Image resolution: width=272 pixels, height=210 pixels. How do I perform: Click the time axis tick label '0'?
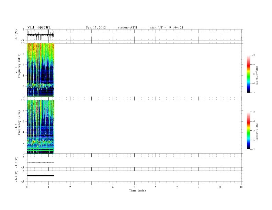click(27, 187)
